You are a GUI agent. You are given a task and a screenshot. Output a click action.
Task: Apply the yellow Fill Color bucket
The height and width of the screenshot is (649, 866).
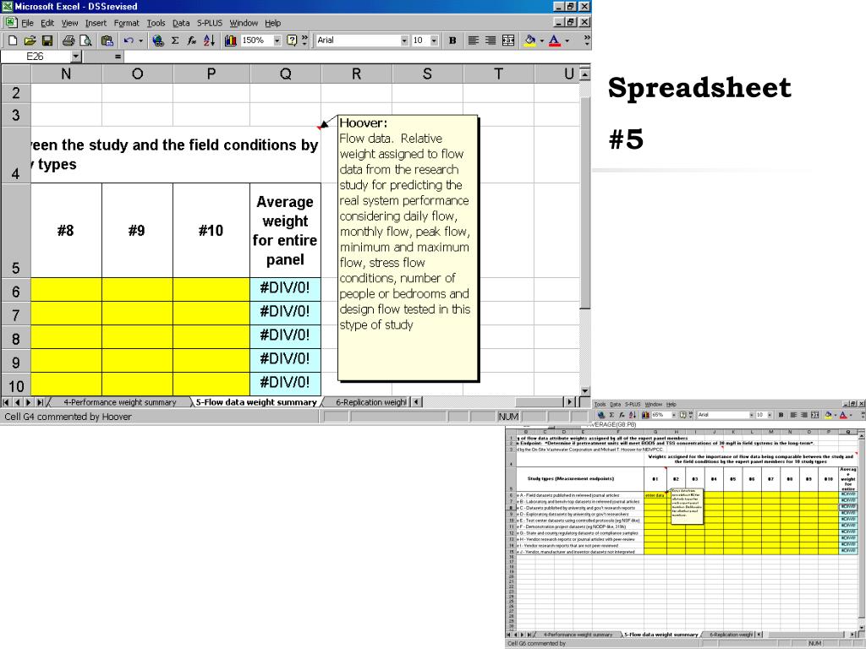click(x=529, y=41)
